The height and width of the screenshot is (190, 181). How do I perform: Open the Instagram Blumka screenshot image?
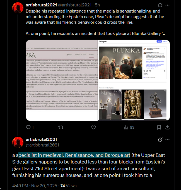(134, 80)
